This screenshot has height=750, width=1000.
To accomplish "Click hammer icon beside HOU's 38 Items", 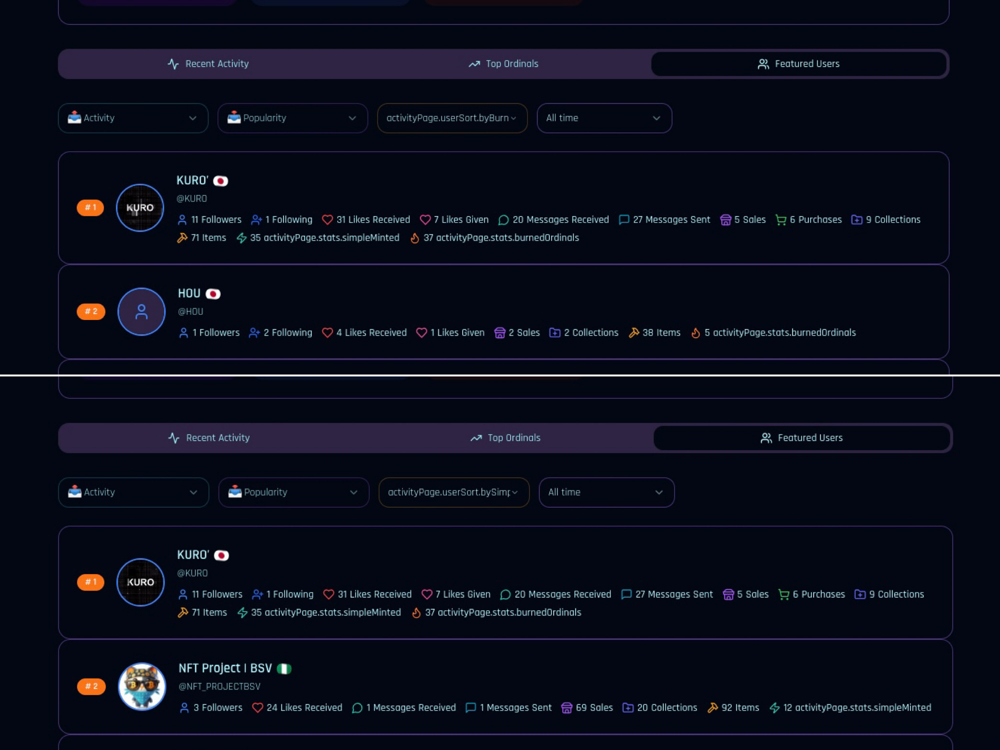I will (x=634, y=332).
